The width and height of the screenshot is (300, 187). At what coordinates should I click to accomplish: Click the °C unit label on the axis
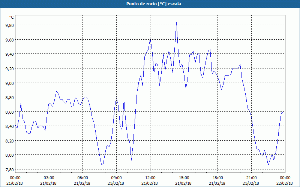pos(12,17)
